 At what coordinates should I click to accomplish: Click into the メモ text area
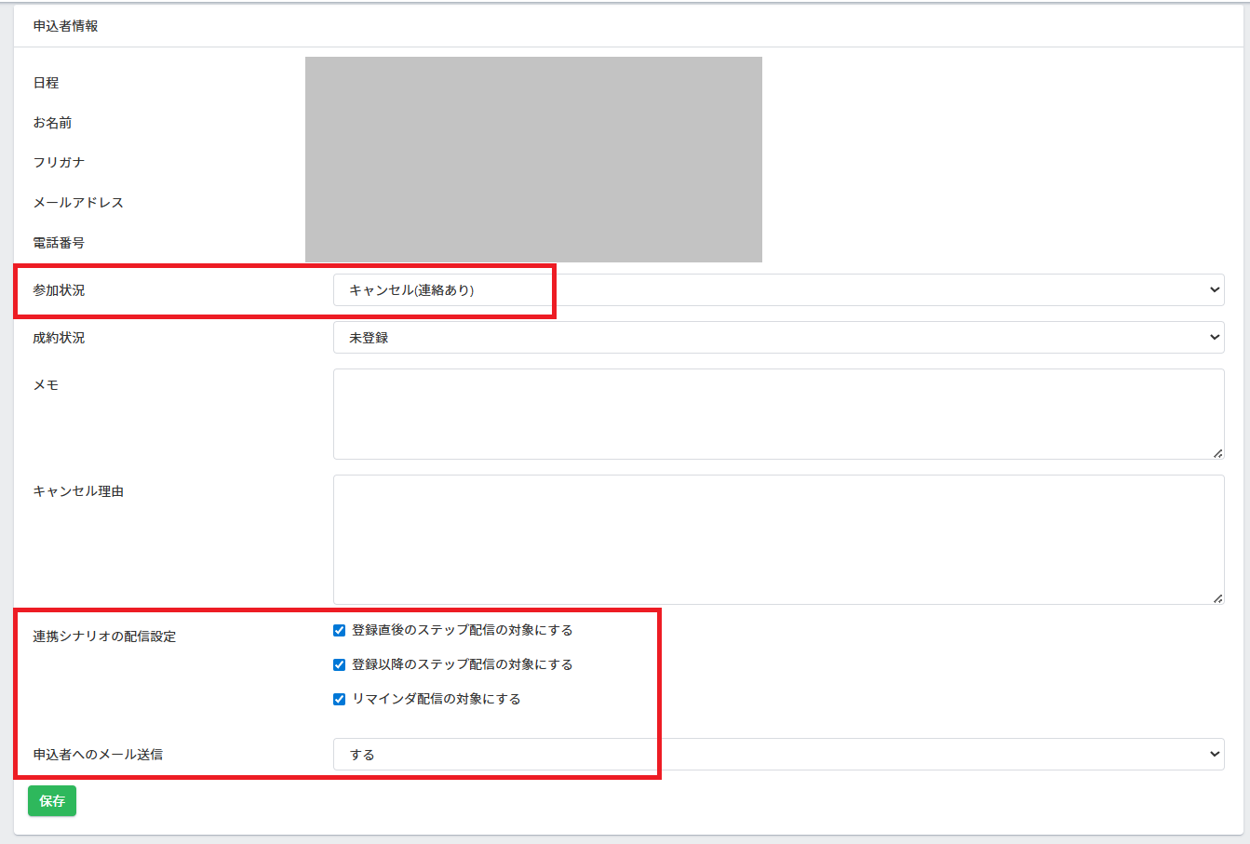[x=778, y=414]
